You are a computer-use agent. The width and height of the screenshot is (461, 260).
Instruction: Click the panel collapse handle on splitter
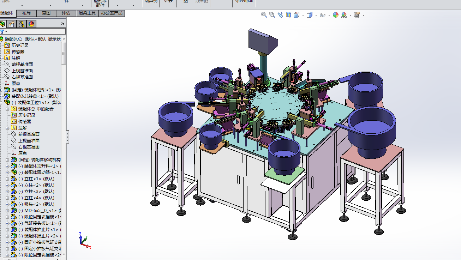[67, 137]
